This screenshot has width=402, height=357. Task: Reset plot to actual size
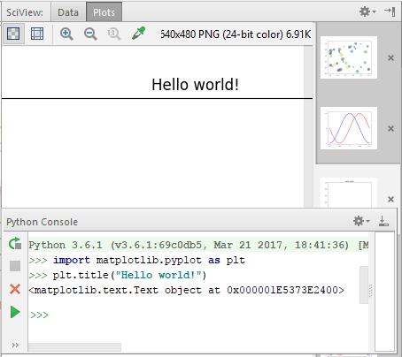click(x=114, y=34)
